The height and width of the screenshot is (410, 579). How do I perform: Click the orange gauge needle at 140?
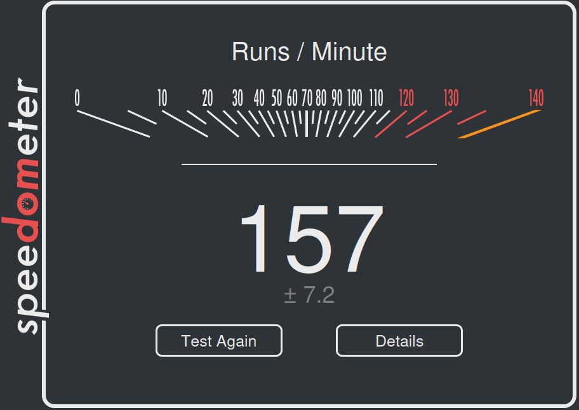tap(499, 124)
